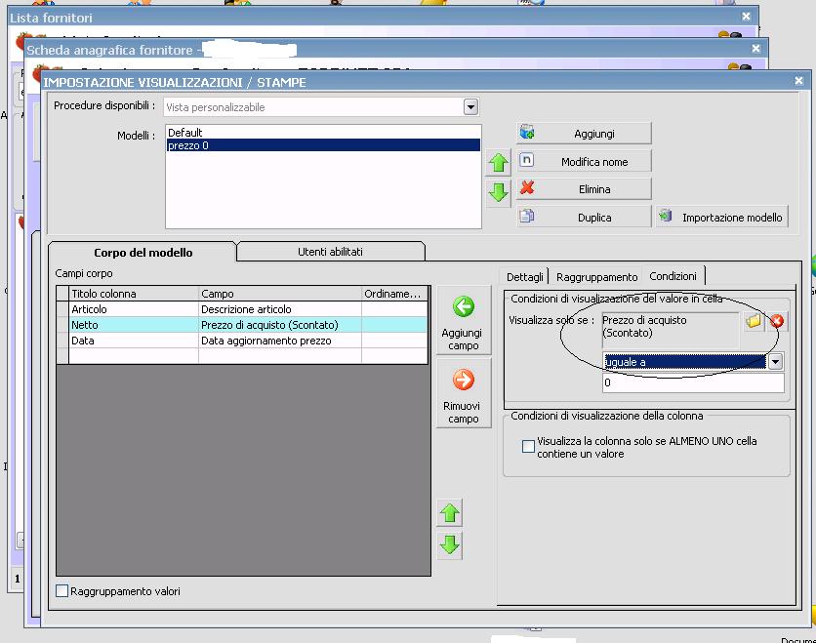Click the empty row in Campi corpo table
The image size is (816, 643).
(242, 356)
